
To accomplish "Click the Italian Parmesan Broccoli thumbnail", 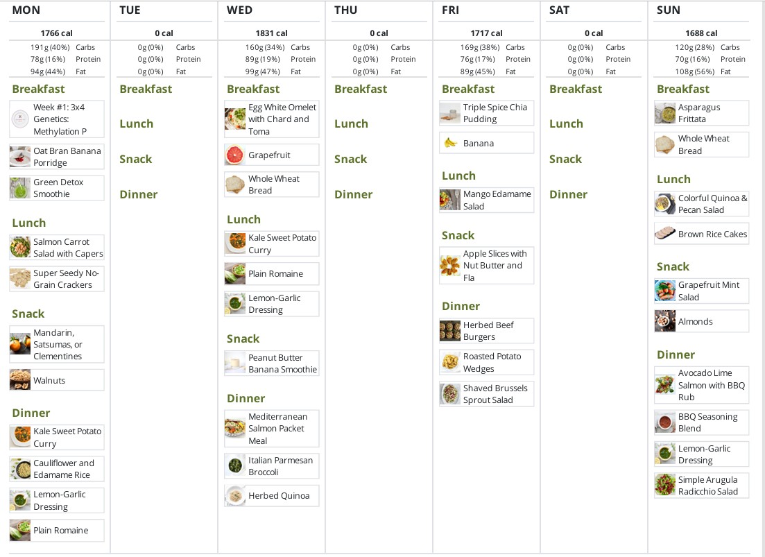I will (x=235, y=466).
